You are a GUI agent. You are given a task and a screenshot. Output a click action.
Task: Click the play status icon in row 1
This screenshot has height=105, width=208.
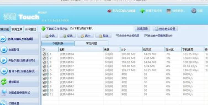(48, 54)
